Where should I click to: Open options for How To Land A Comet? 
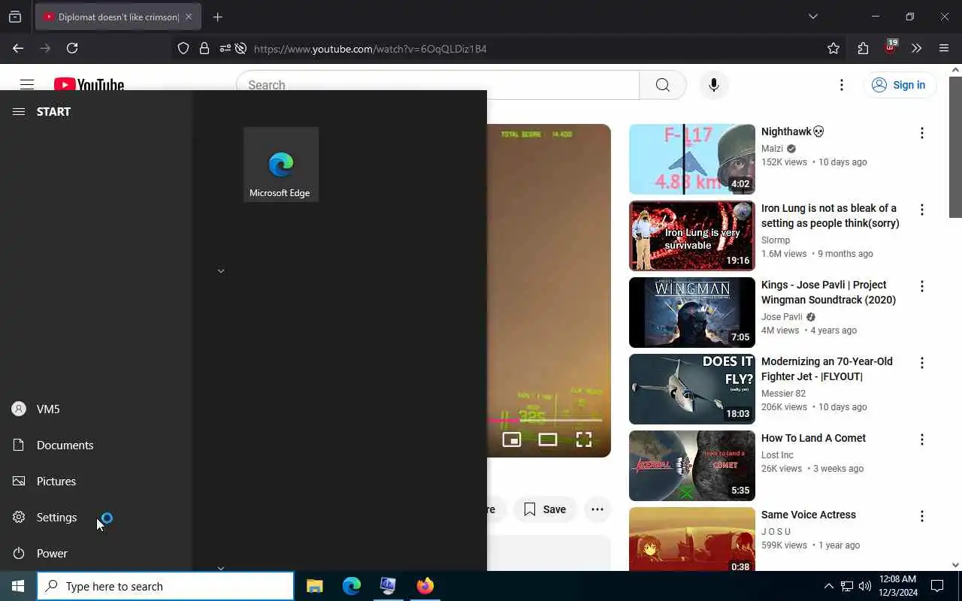922,439
